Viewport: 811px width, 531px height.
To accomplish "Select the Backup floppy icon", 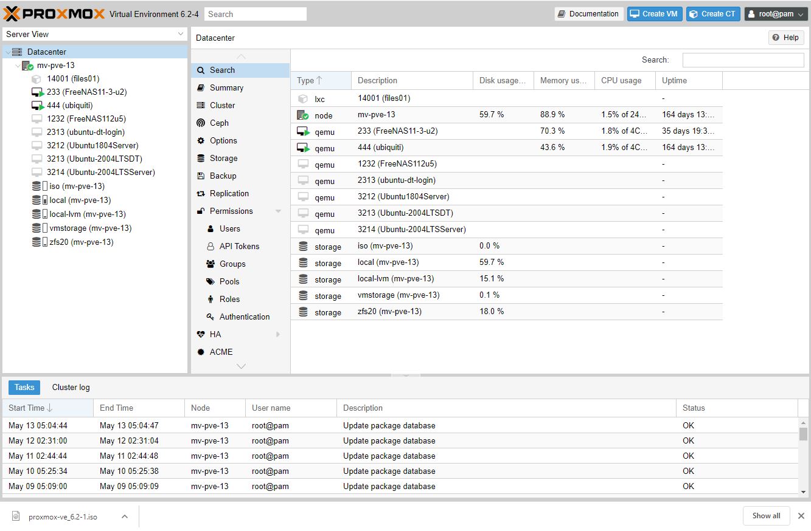I will click(201, 176).
